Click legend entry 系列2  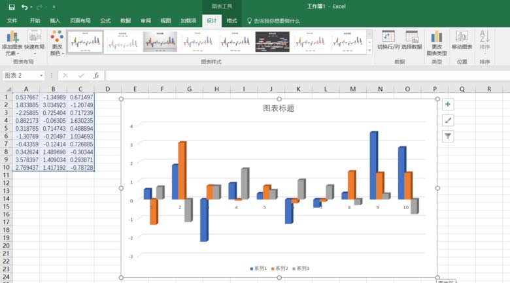click(280, 269)
